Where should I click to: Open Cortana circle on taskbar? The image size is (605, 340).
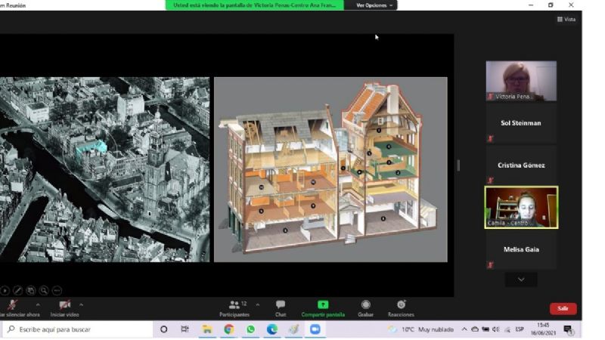[x=163, y=329]
